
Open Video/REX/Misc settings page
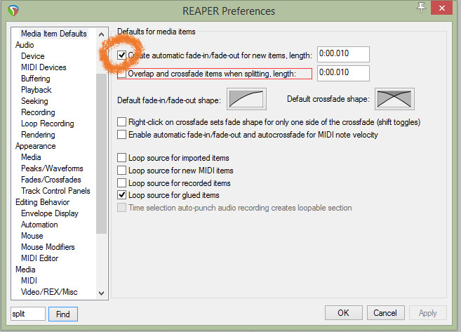[x=49, y=292]
